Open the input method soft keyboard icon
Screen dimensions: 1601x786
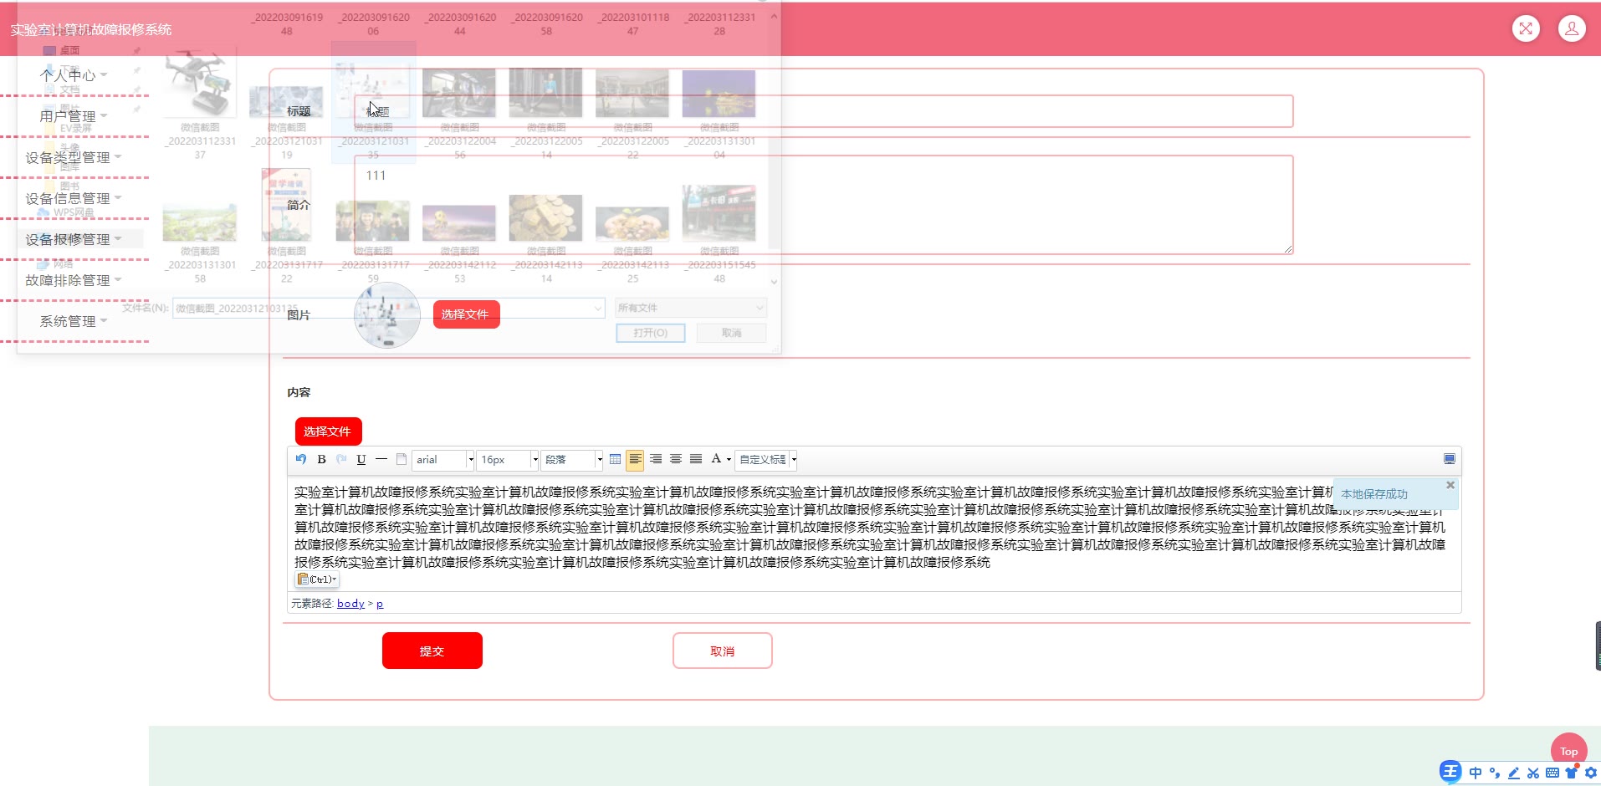point(1552,773)
